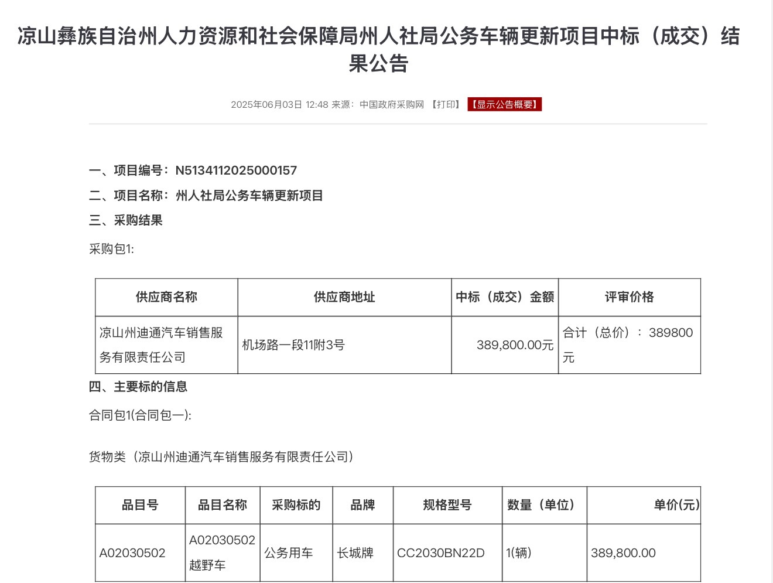Click project number N5134112025000157

[236, 171]
